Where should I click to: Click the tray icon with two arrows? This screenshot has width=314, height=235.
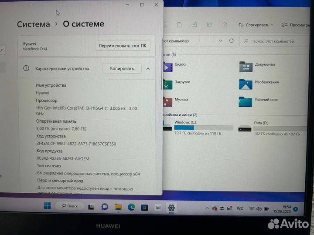[222, 208]
